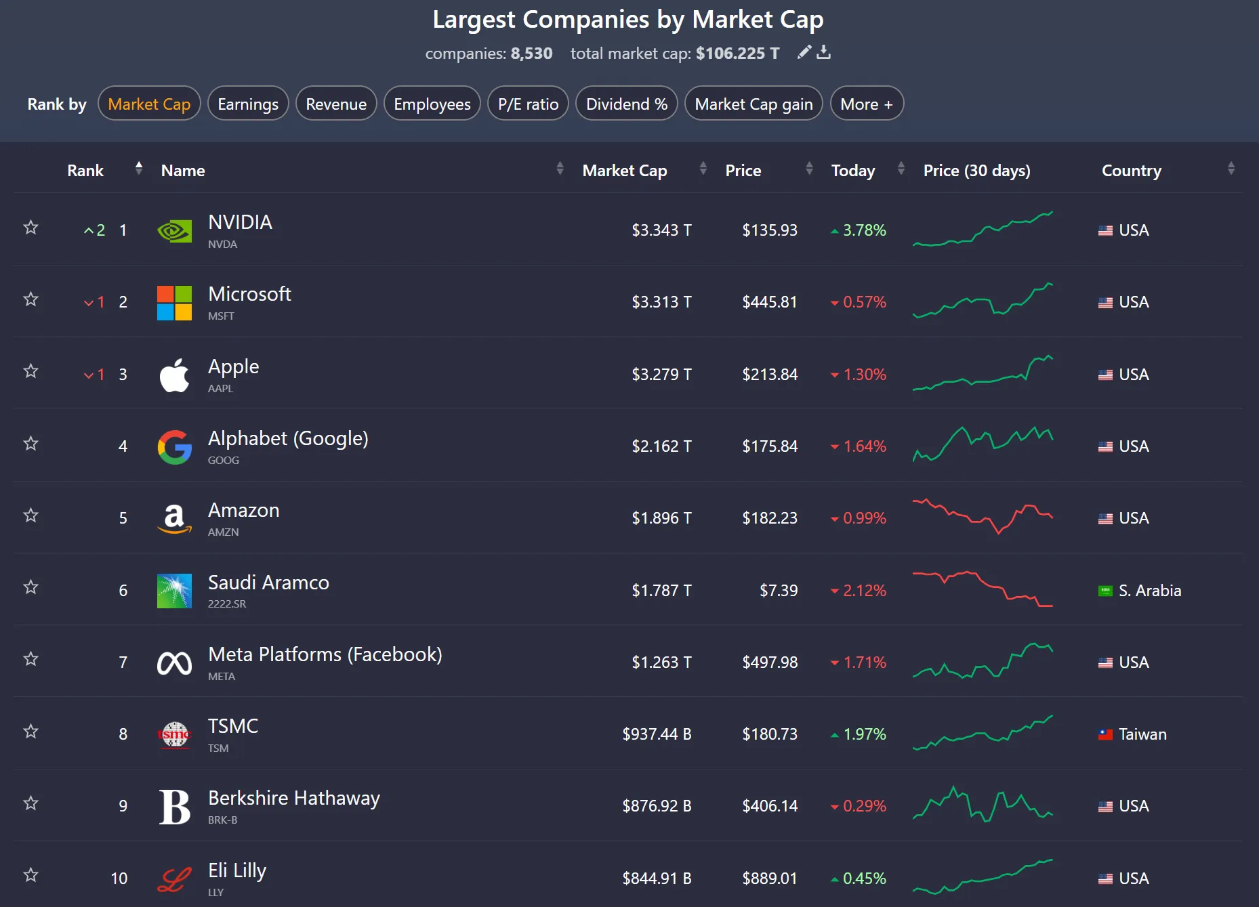Toggle the favorite star for Amazon
This screenshot has width=1259, height=907.
[30, 515]
